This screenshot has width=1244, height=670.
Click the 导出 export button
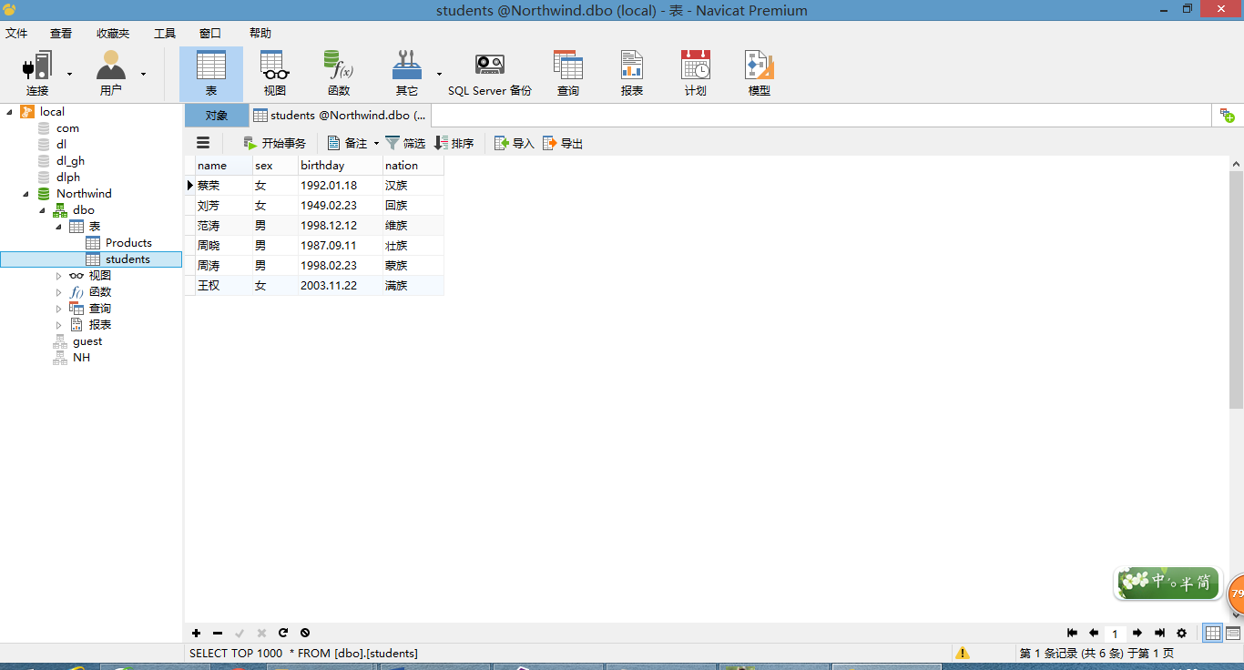563,143
